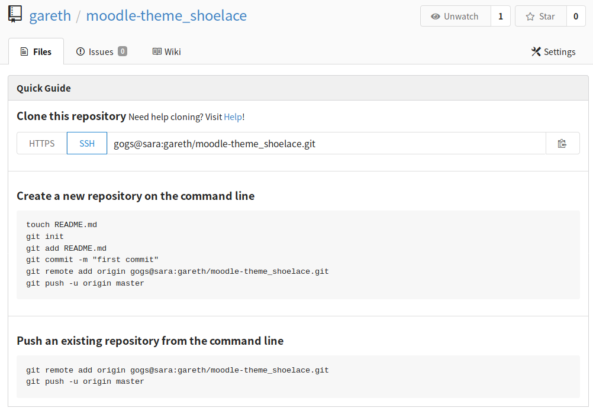The width and height of the screenshot is (593, 411).
Task: Open the Issues tab
Action: [x=101, y=51]
